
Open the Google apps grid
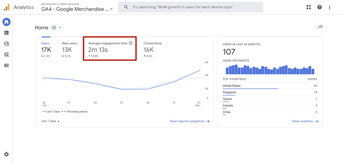[x=309, y=7]
